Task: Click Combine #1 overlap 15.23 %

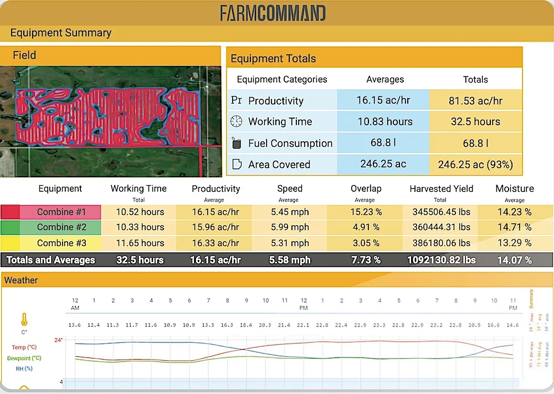Action: tap(366, 212)
